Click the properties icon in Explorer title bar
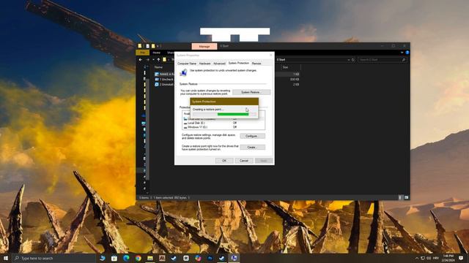469x263 pixels. pos(147,46)
